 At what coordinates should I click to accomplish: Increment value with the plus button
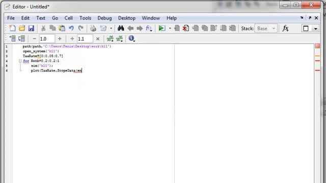(60, 39)
